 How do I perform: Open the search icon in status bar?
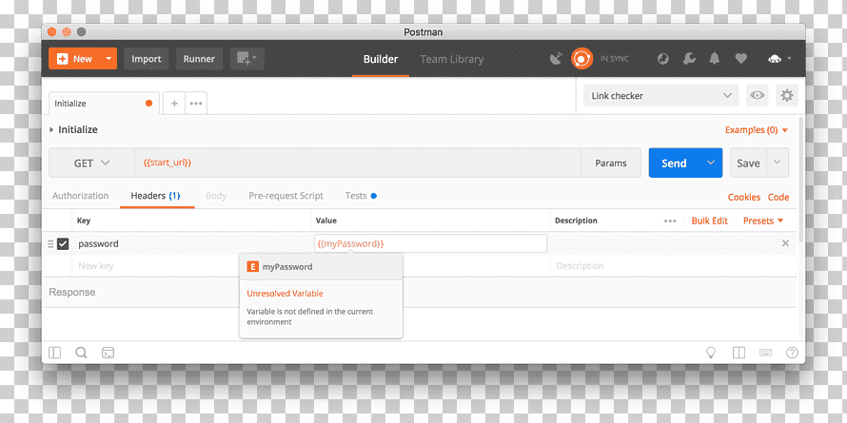point(81,353)
